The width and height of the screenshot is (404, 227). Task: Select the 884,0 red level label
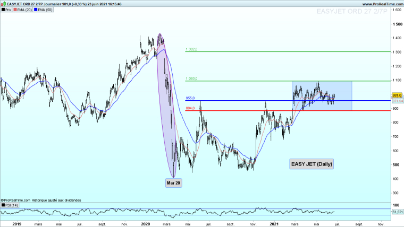coord(190,108)
